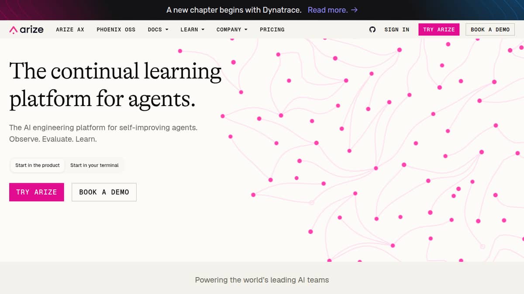524x294 pixels.
Task: Expand the Company dropdown menu
Action: (x=232, y=29)
